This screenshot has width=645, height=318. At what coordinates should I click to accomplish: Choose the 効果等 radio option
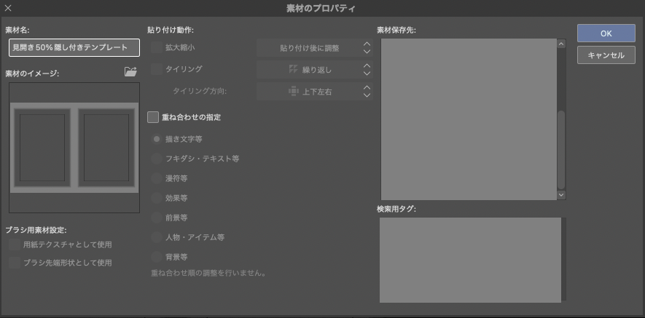156,198
